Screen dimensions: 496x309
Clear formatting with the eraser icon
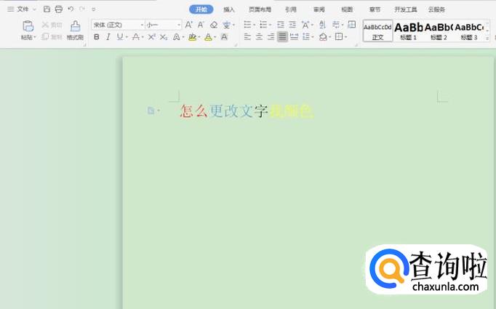click(x=213, y=25)
